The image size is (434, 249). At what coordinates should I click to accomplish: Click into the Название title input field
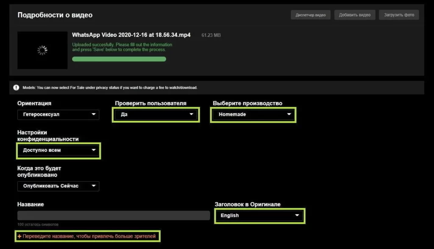click(114, 216)
